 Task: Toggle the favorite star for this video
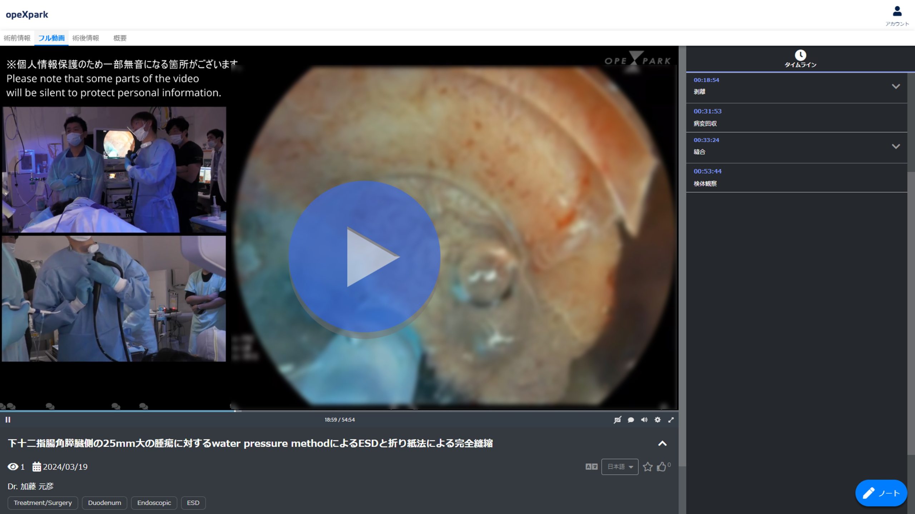point(647,466)
